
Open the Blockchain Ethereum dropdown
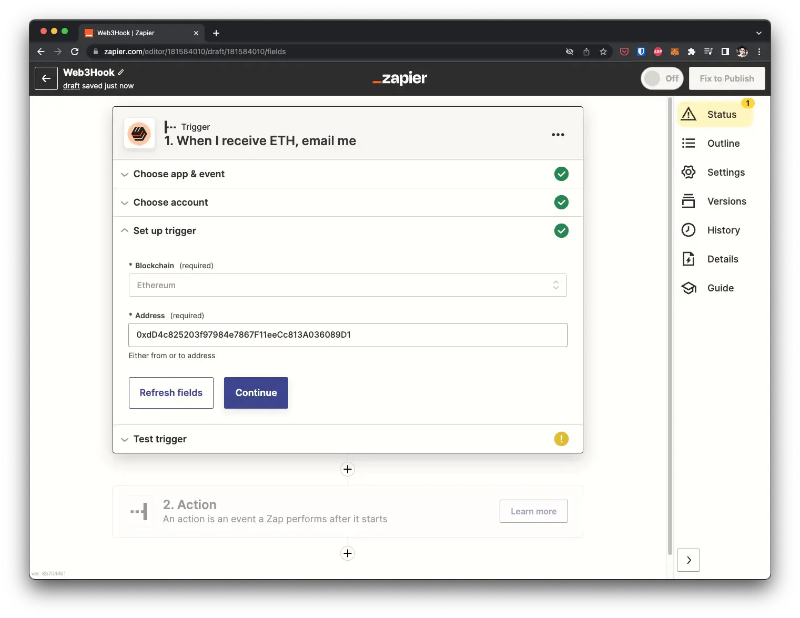[x=348, y=285]
